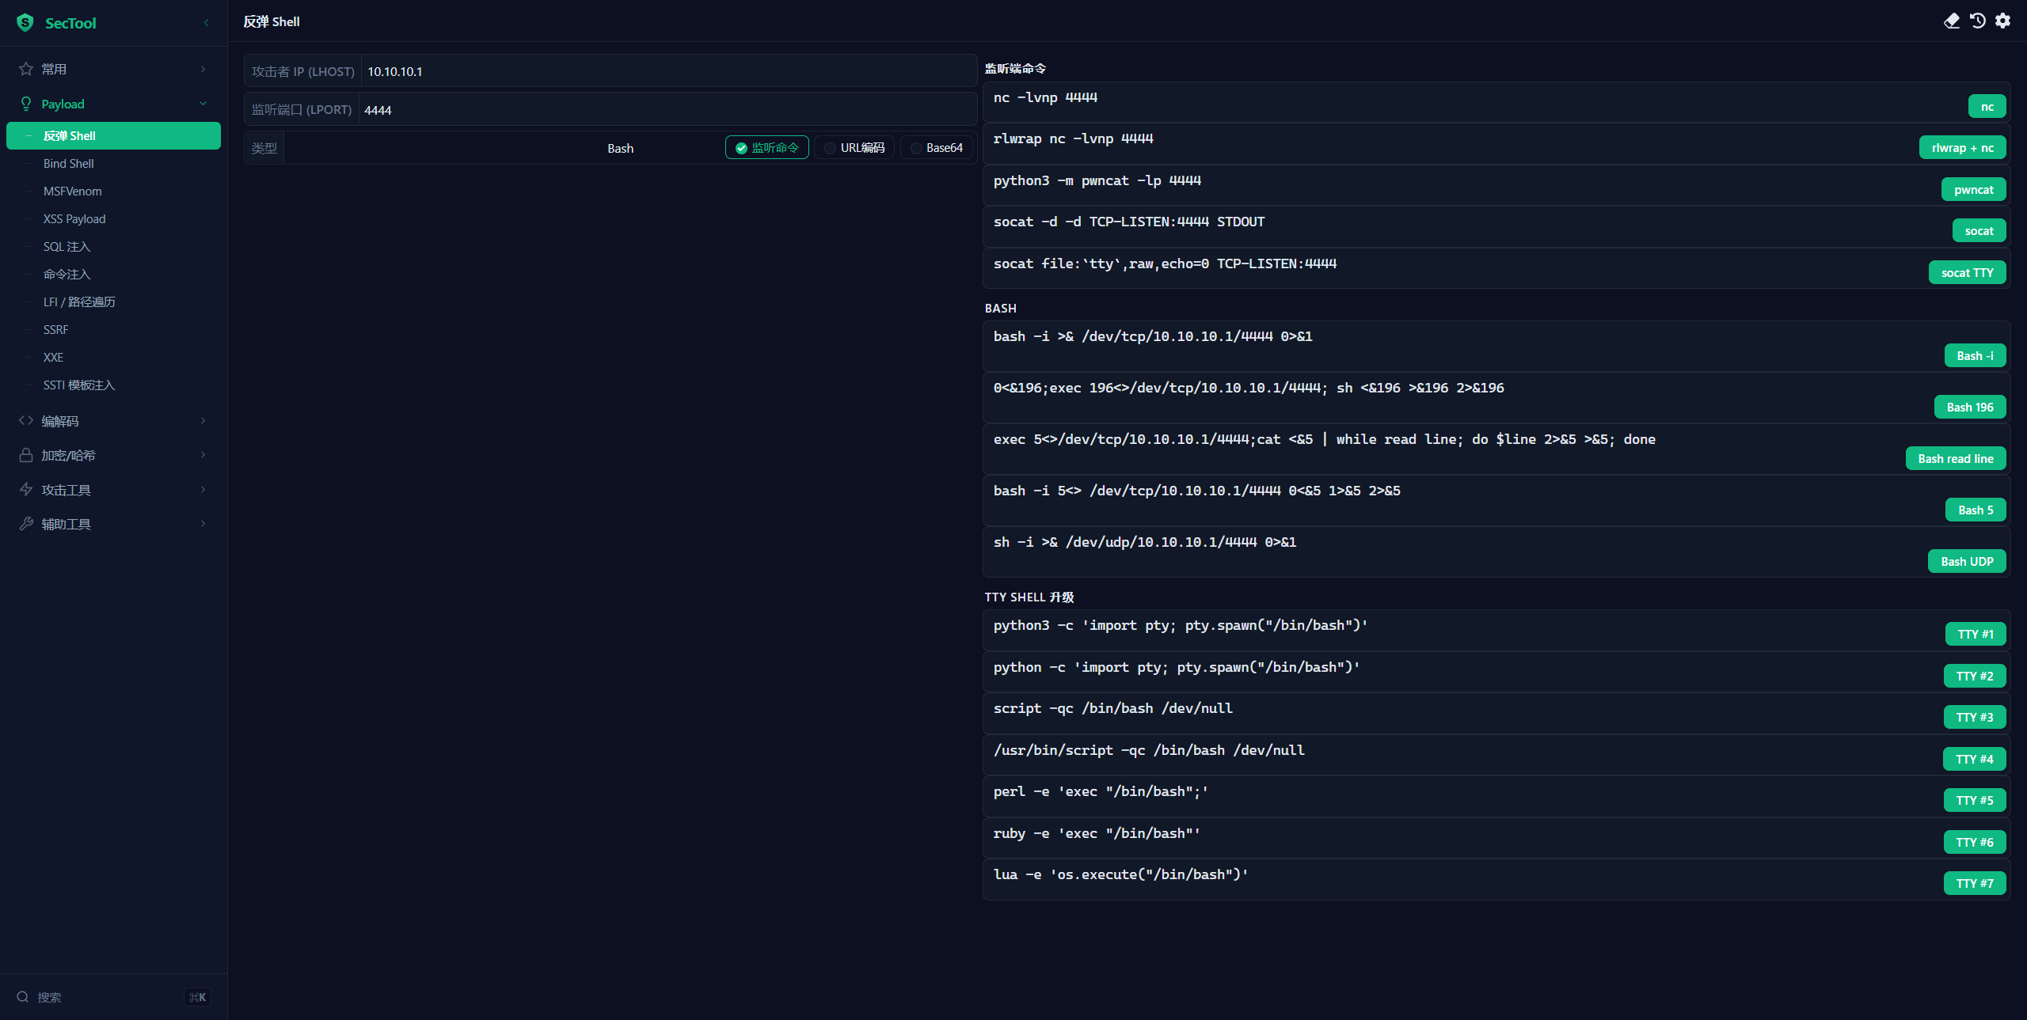Click the lightning icon for 攻击工具
2027x1020 pixels.
click(26, 490)
